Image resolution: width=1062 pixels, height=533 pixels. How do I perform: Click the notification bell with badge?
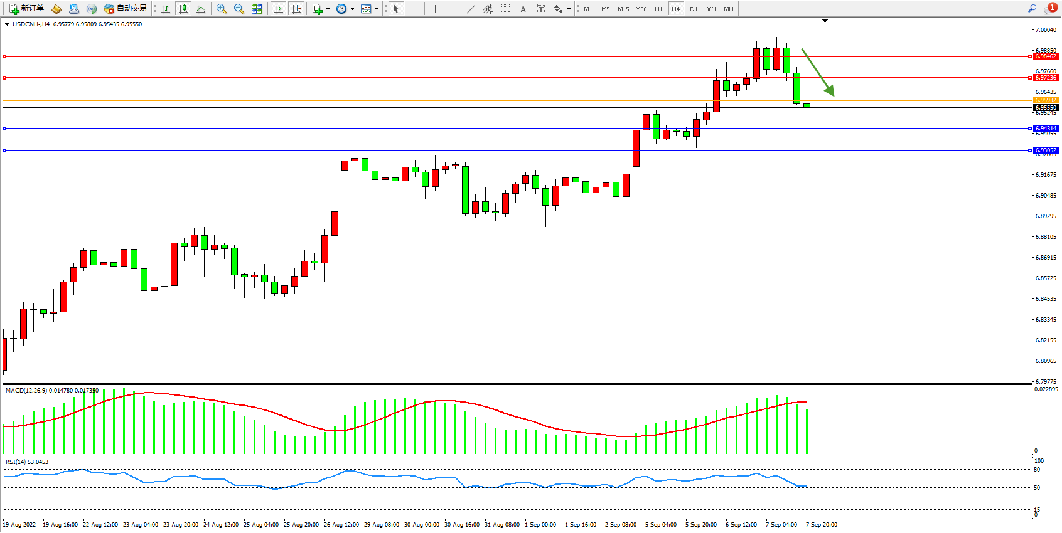click(1050, 8)
